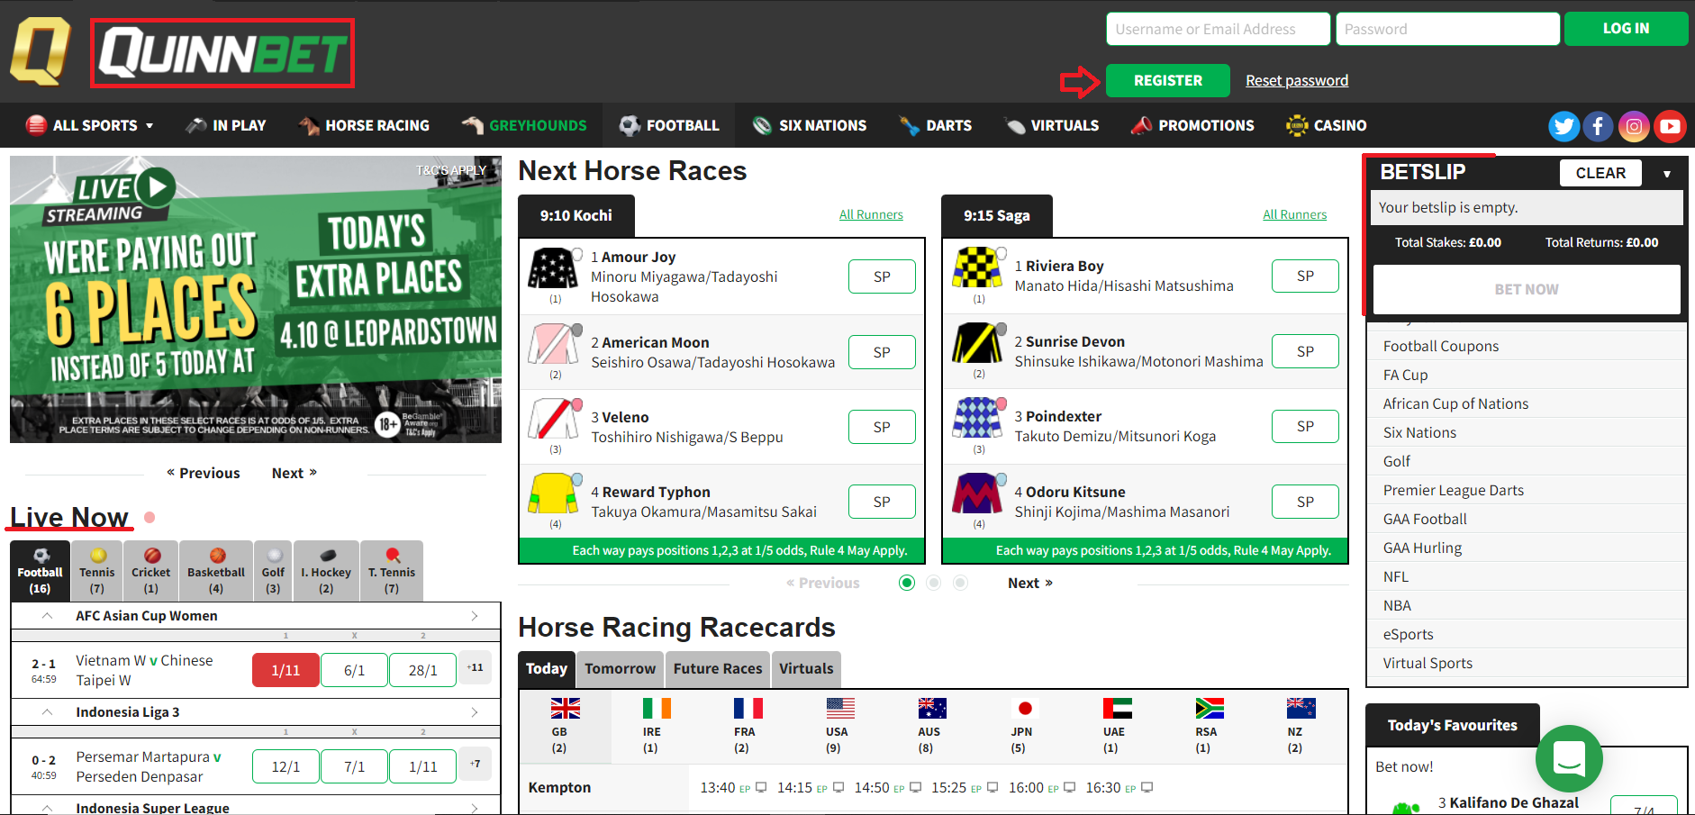The height and width of the screenshot is (815, 1695).
Task: Collapse the AFC Asian Cup Women section
Action: tap(48, 616)
